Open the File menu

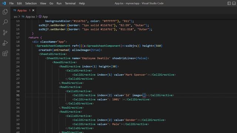(x=11, y=3)
